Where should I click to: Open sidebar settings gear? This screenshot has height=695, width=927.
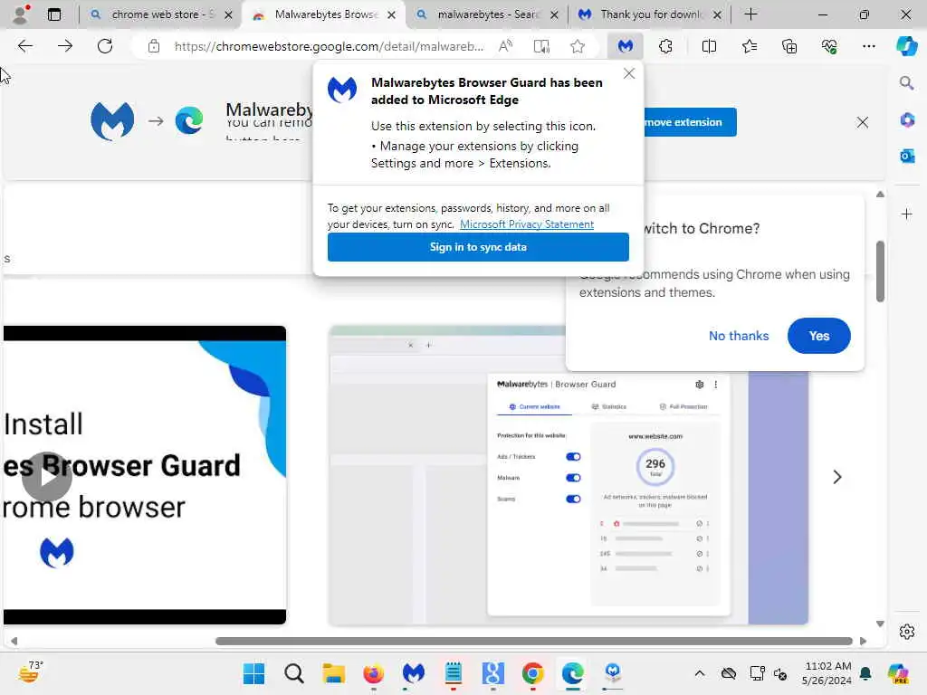tap(907, 632)
